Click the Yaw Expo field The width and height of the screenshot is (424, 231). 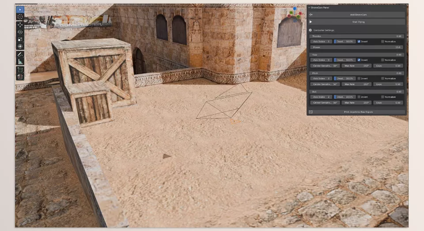pos(388,66)
